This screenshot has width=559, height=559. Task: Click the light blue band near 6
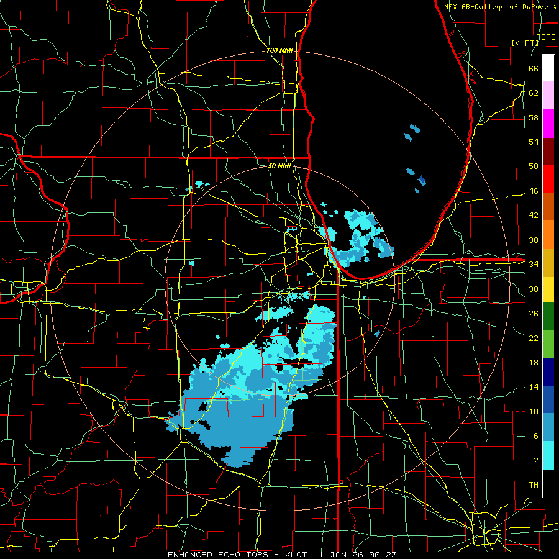[x=548, y=427]
